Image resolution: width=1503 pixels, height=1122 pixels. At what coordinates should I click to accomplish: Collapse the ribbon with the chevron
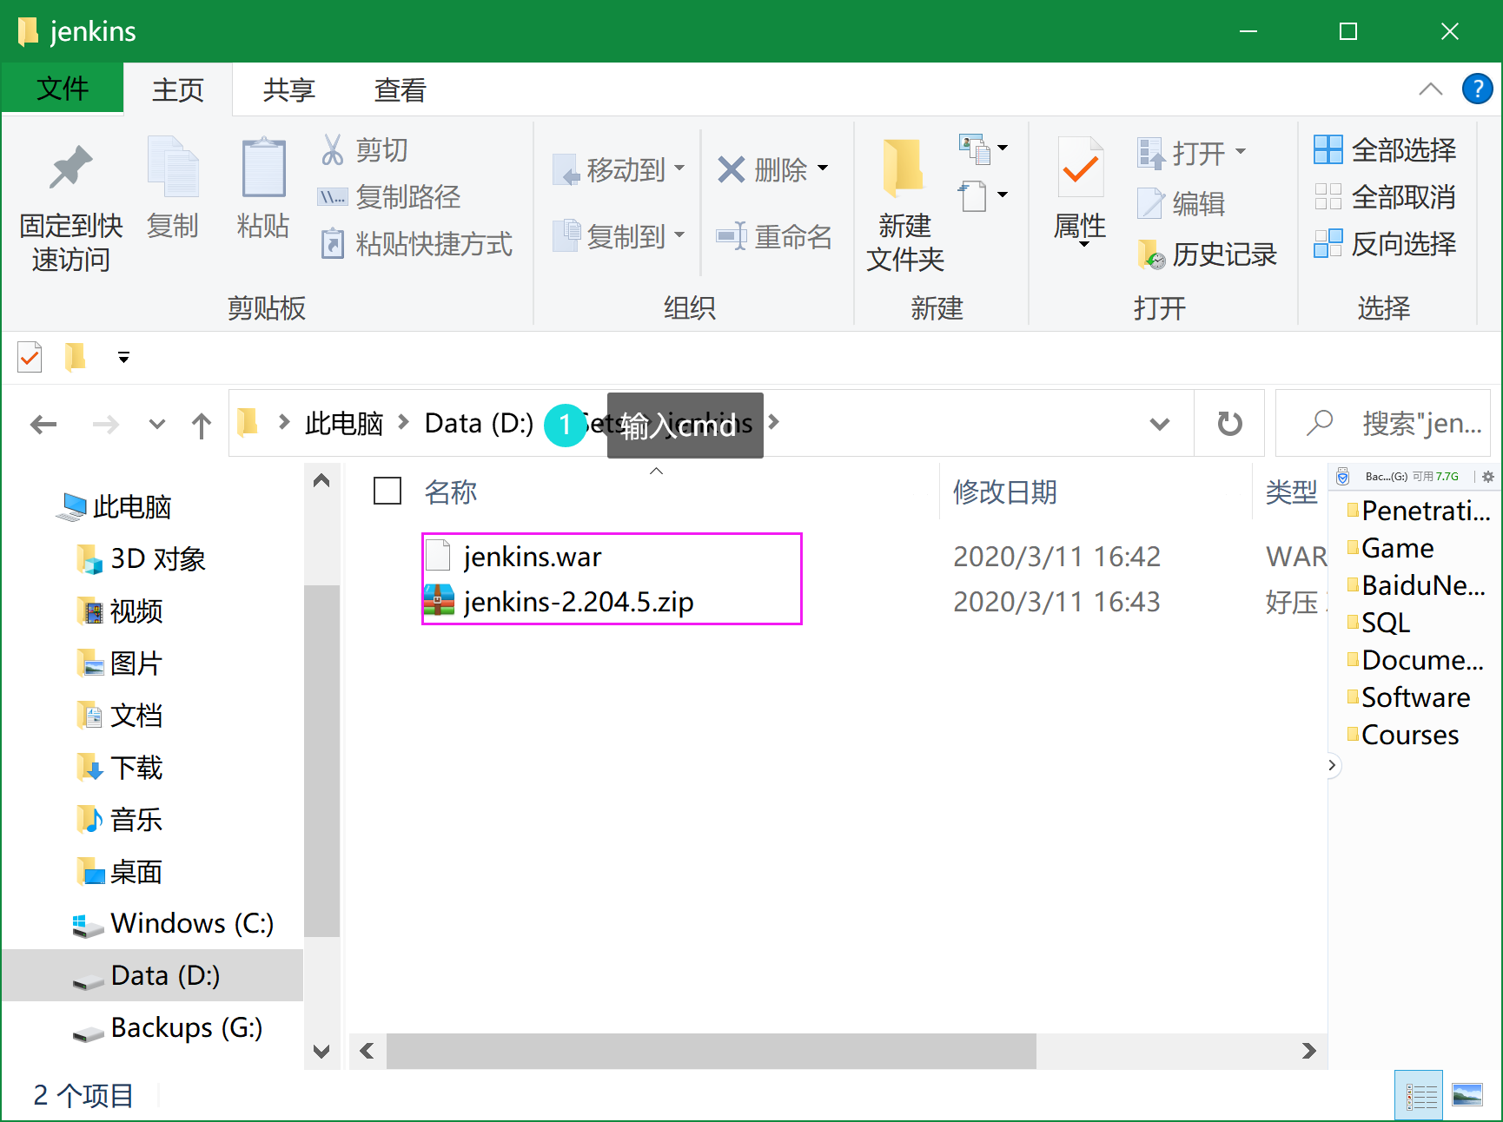1430,89
